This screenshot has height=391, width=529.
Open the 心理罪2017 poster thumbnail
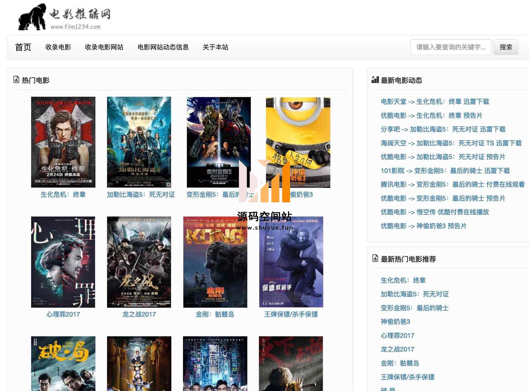click(x=63, y=262)
